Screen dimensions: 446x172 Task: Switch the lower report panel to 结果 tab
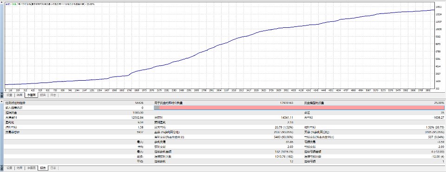point(20,168)
